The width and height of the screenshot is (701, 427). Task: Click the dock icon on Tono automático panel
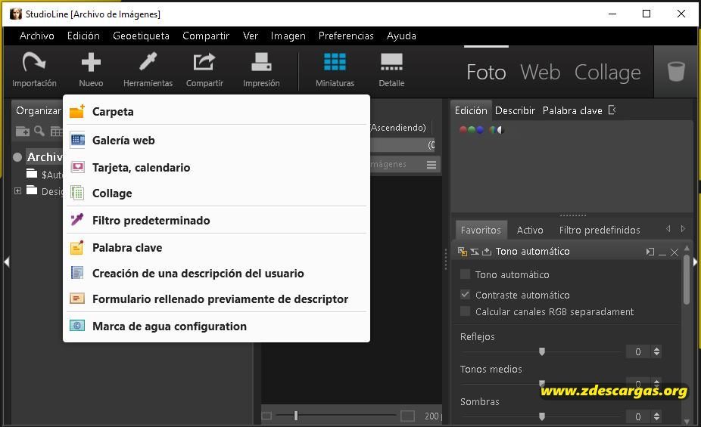pyautogui.click(x=650, y=252)
